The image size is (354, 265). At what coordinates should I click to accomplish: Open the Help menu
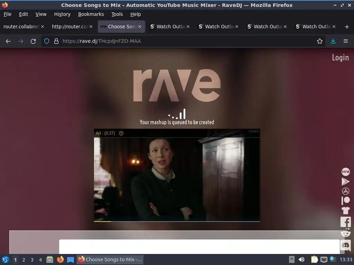coord(136,14)
